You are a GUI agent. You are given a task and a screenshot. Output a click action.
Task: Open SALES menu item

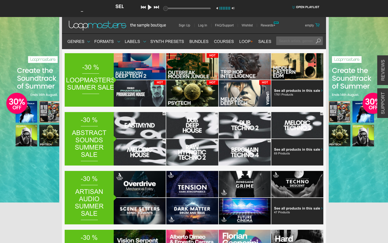pyautogui.click(x=265, y=42)
